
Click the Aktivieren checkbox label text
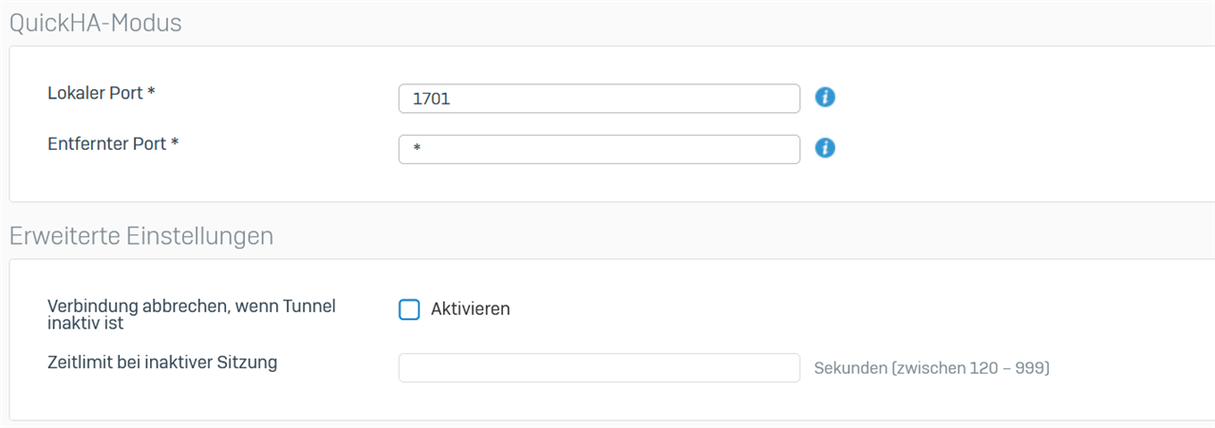click(x=470, y=309)
